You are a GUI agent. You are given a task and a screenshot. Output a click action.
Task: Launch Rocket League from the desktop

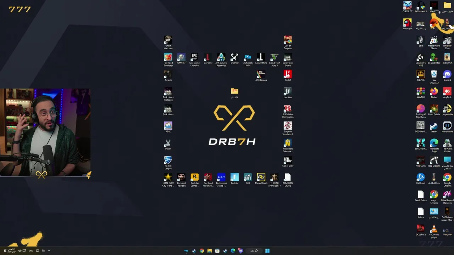168,163
